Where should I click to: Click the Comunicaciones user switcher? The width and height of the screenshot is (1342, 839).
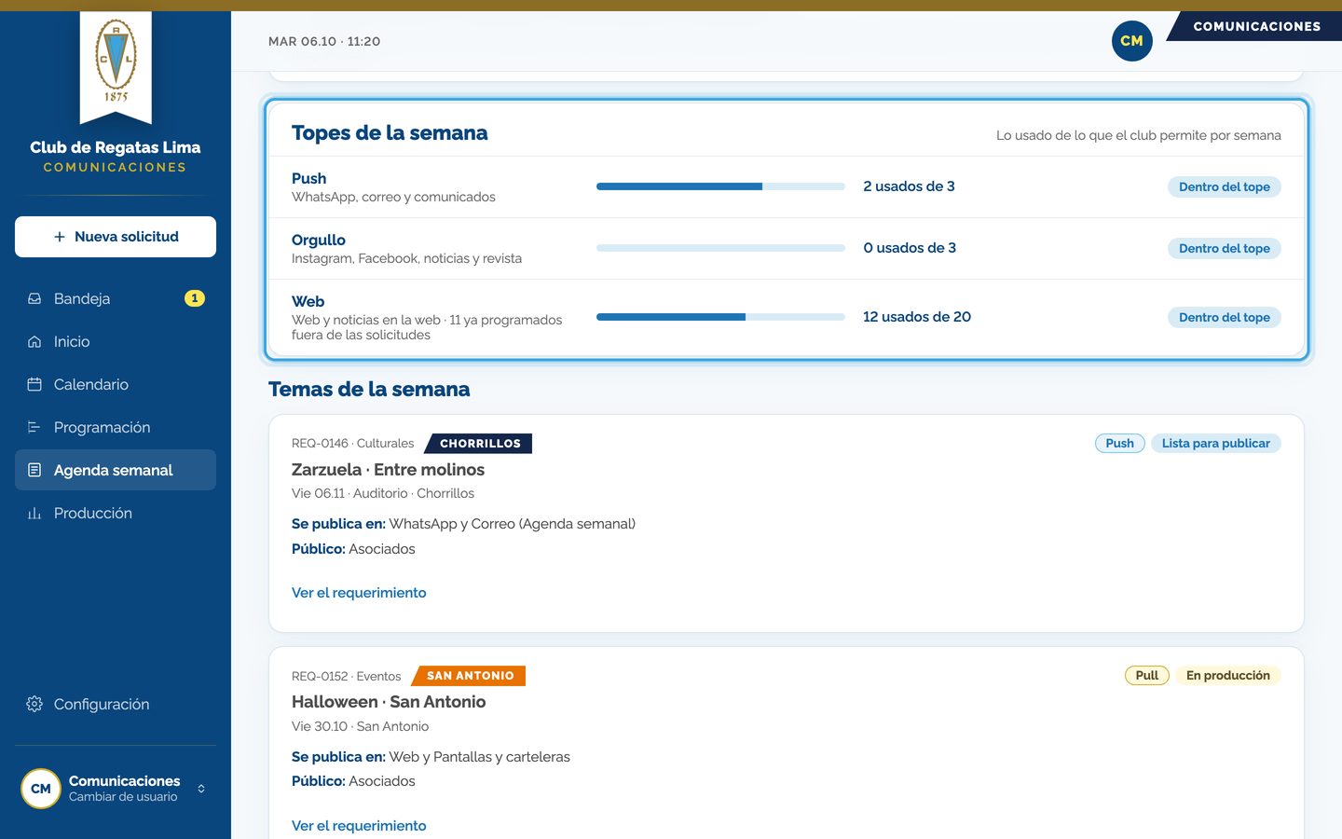click(116, 789)
